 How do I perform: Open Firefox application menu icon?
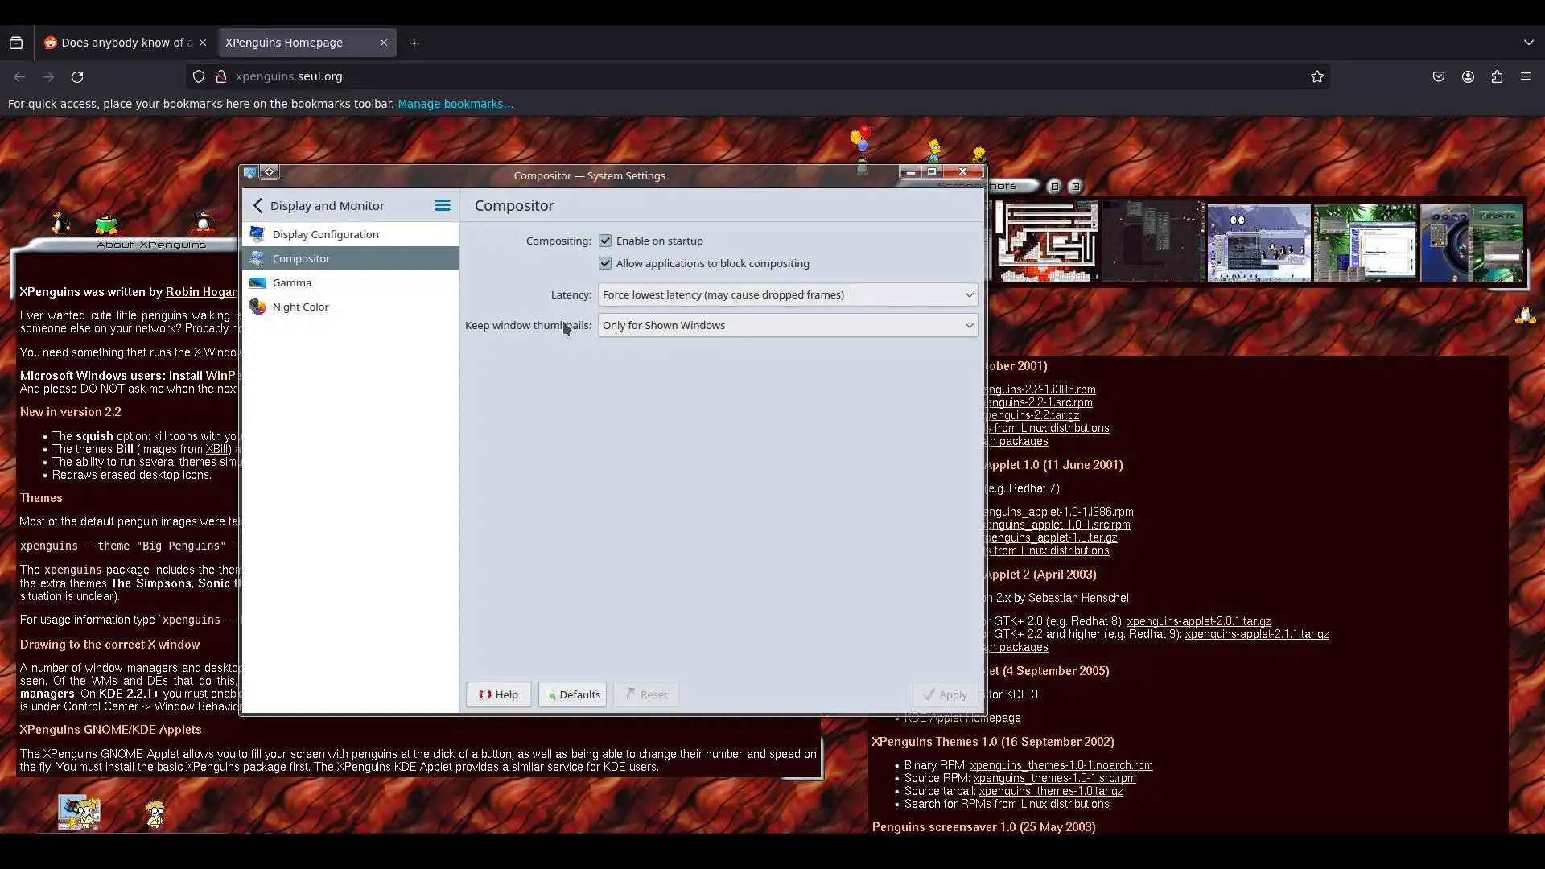[x=1526, y=77]
